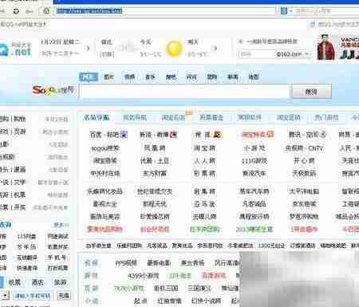Click the phone number recharge field
This screenshot has height=307, width=359.
[x=32, y=295]
